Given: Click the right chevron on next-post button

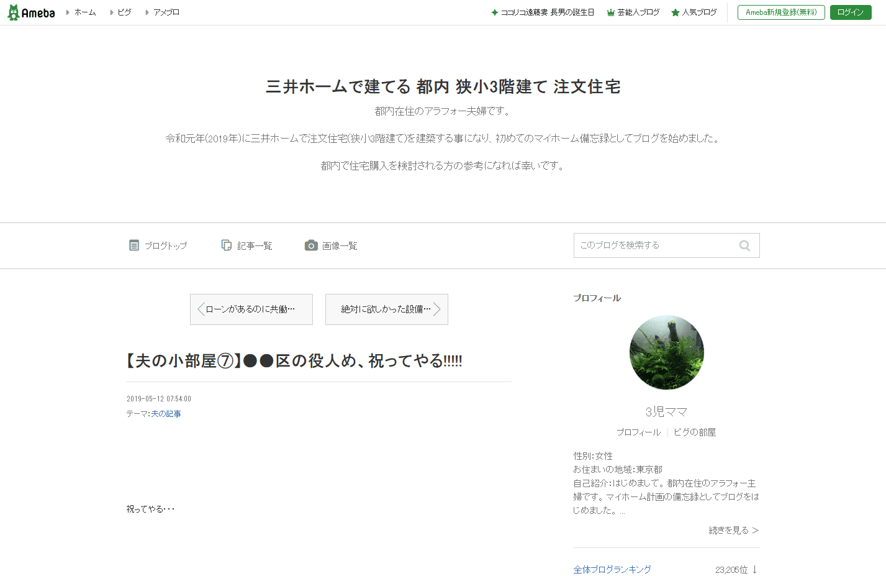Looking at the screenshot, I should (437, 309).
